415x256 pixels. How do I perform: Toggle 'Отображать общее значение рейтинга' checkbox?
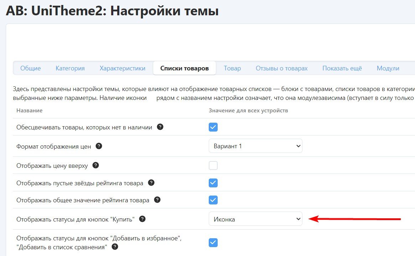pyautogui.click(x=213, y=200)
